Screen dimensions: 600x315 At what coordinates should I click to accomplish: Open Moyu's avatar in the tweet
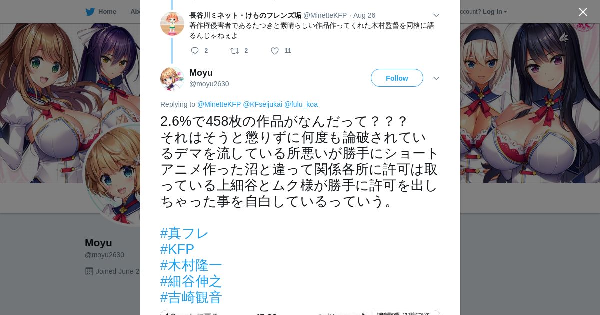pyautogui.click(x=172, y=79)
